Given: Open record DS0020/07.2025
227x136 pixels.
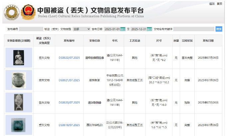Looking at the screenshot, I should tap(69, 103).
